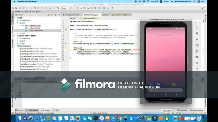Select the MainActivity.java editor tab
This screenshot has height=122, width=218.
(92, 15)
